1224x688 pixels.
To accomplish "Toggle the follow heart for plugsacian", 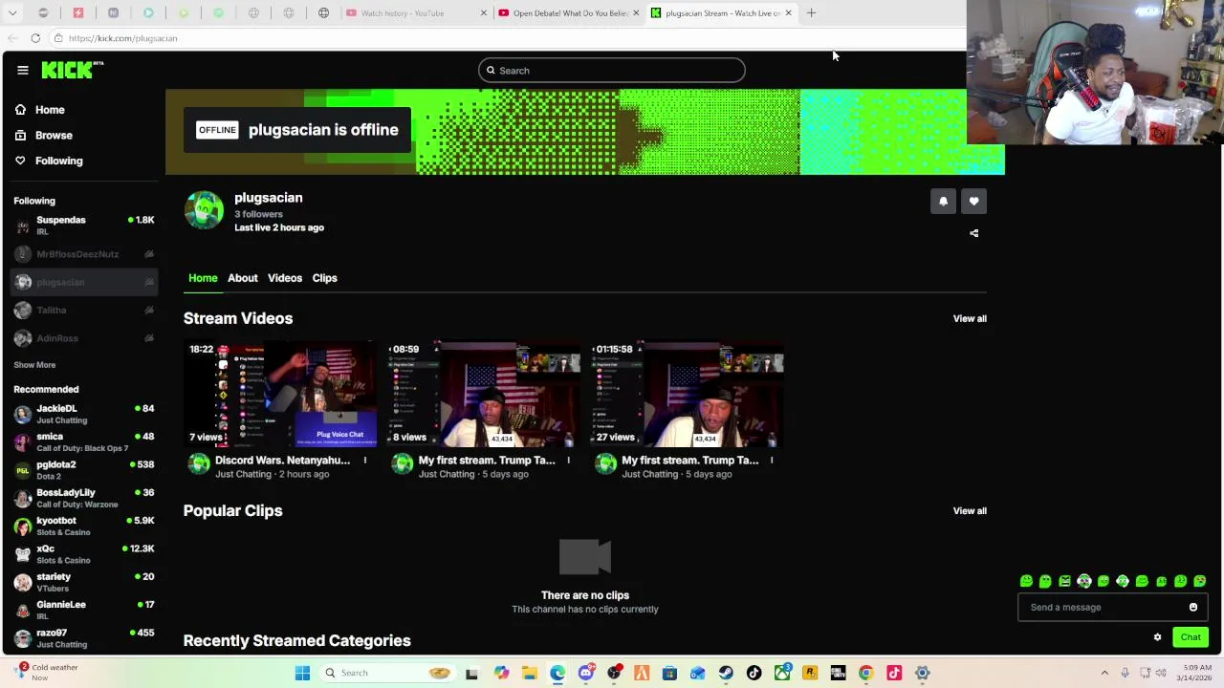I will (x=973, y=201).
